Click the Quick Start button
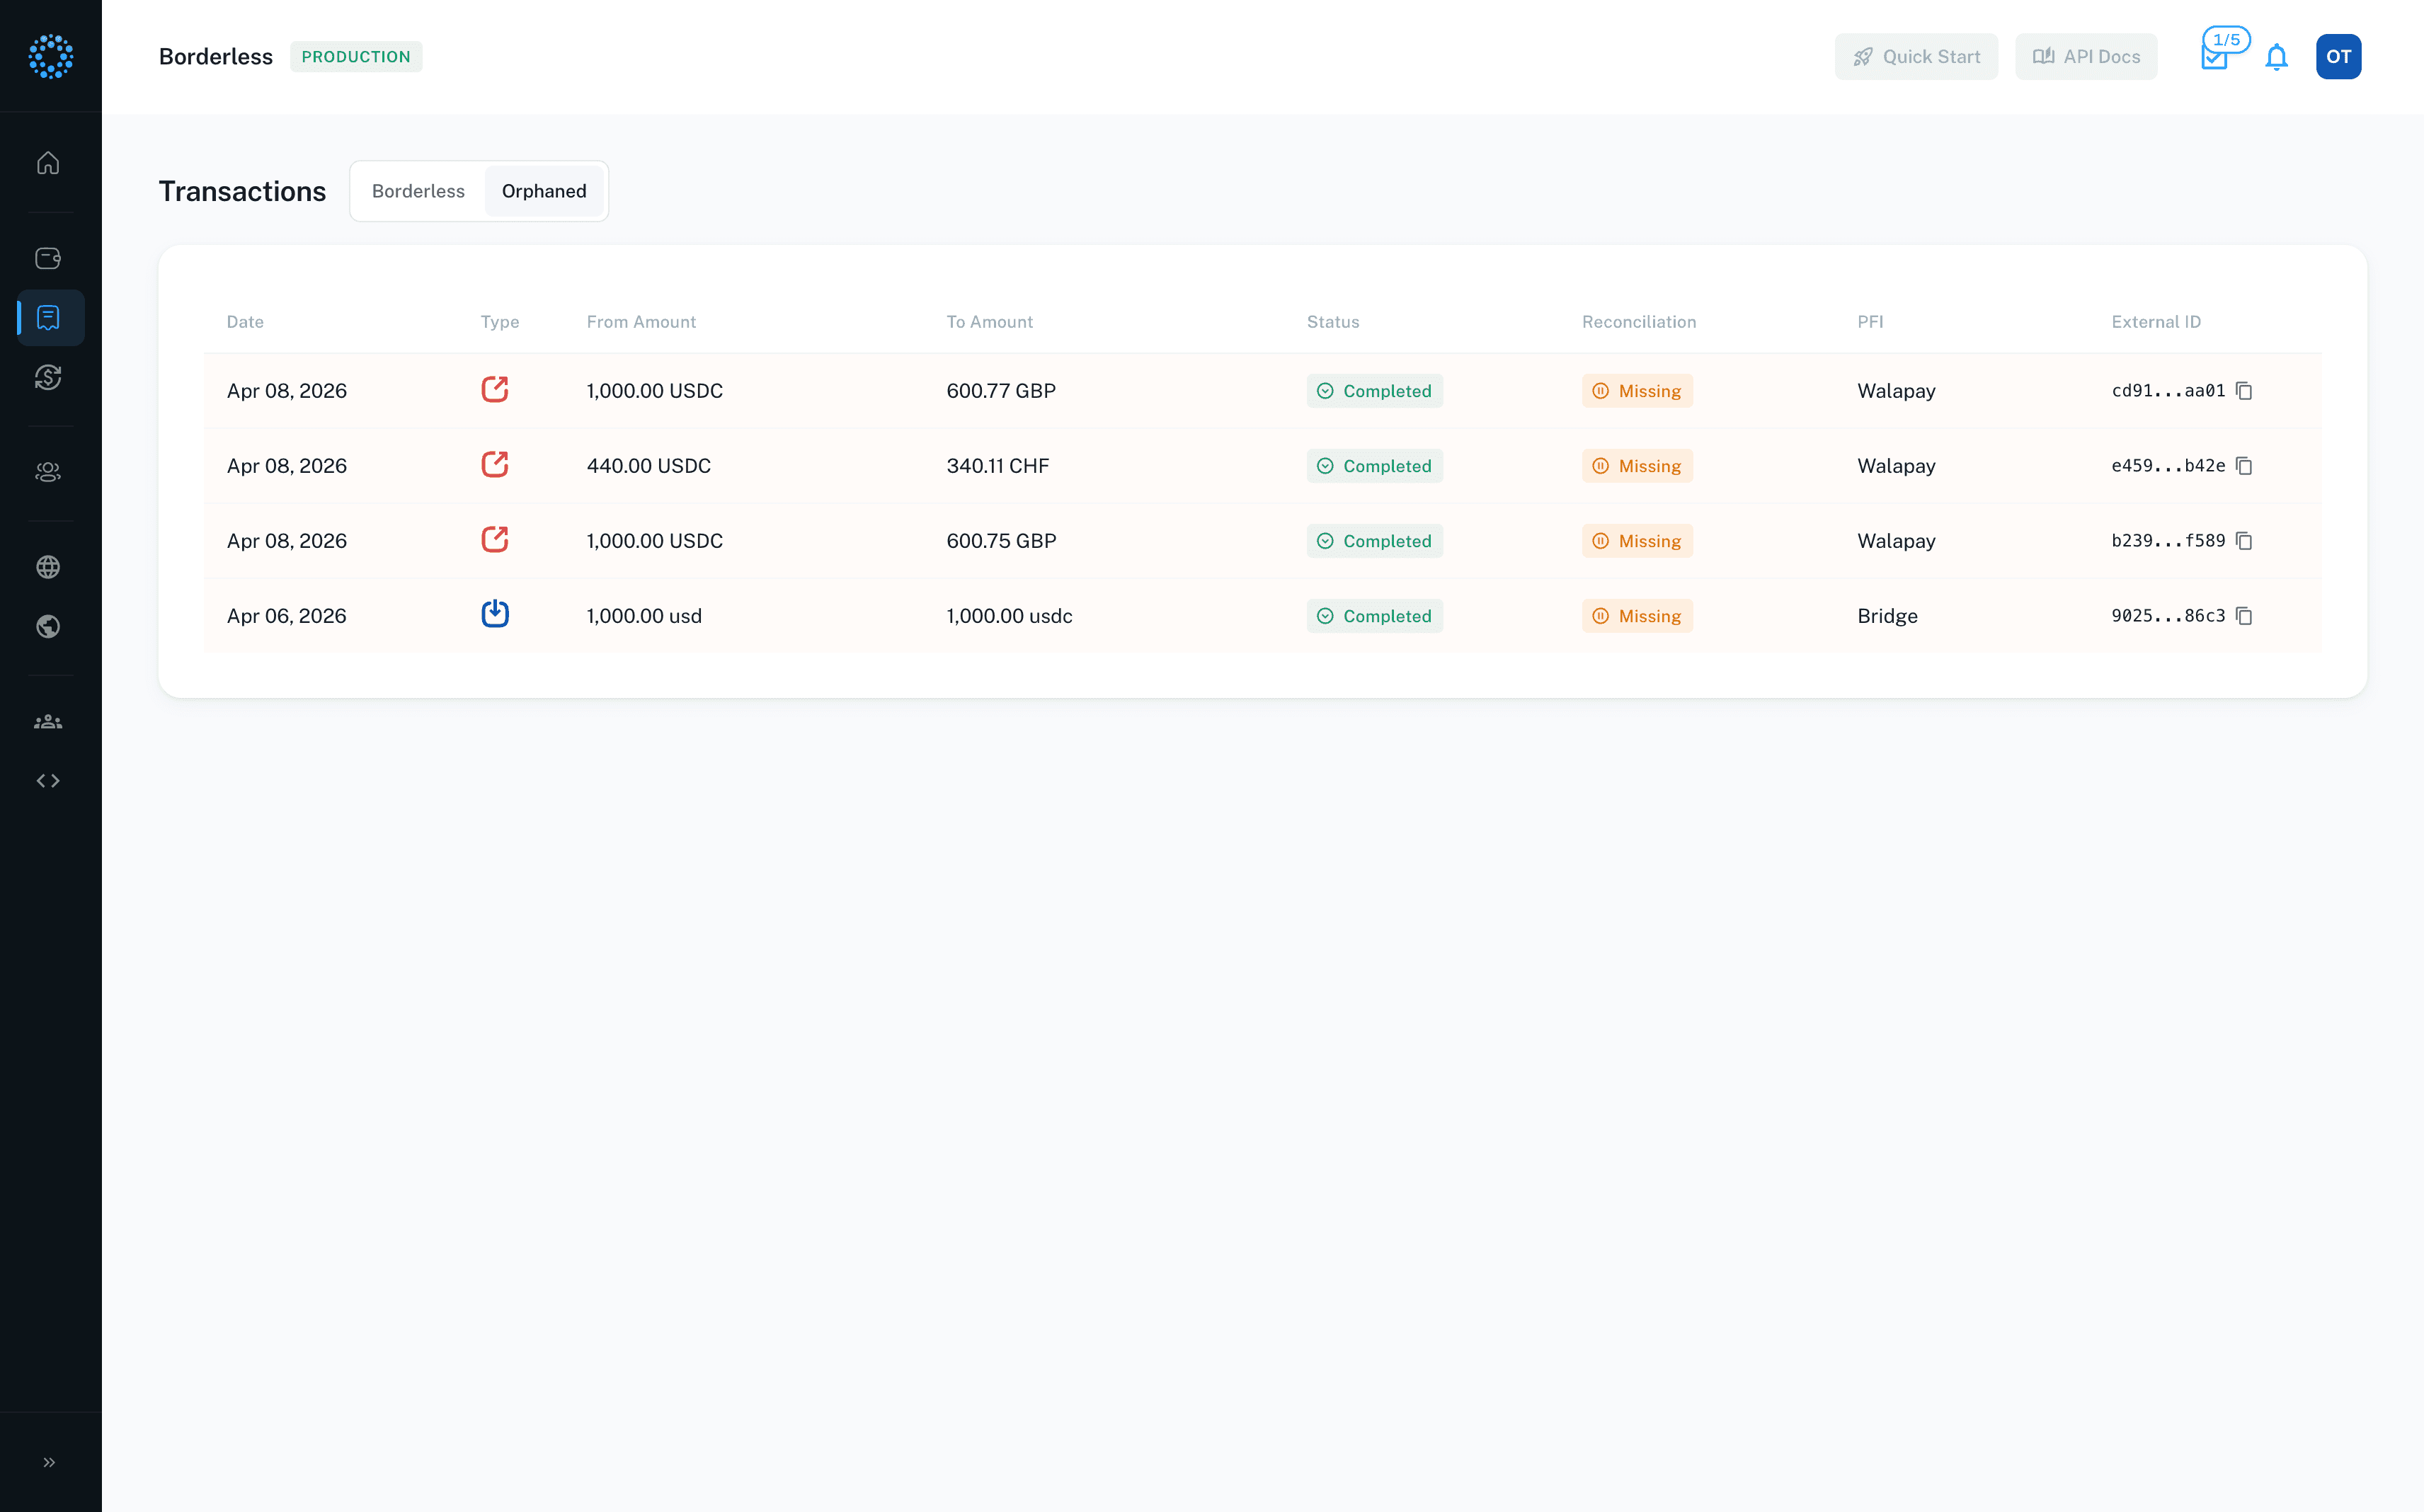The height and width of the screenshot is (1512, 2424). coord(1915,57)
